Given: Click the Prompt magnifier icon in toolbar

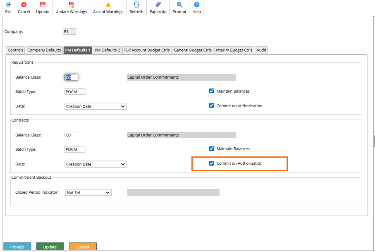Looking at the screenshot, I should (x=179, y=5).
